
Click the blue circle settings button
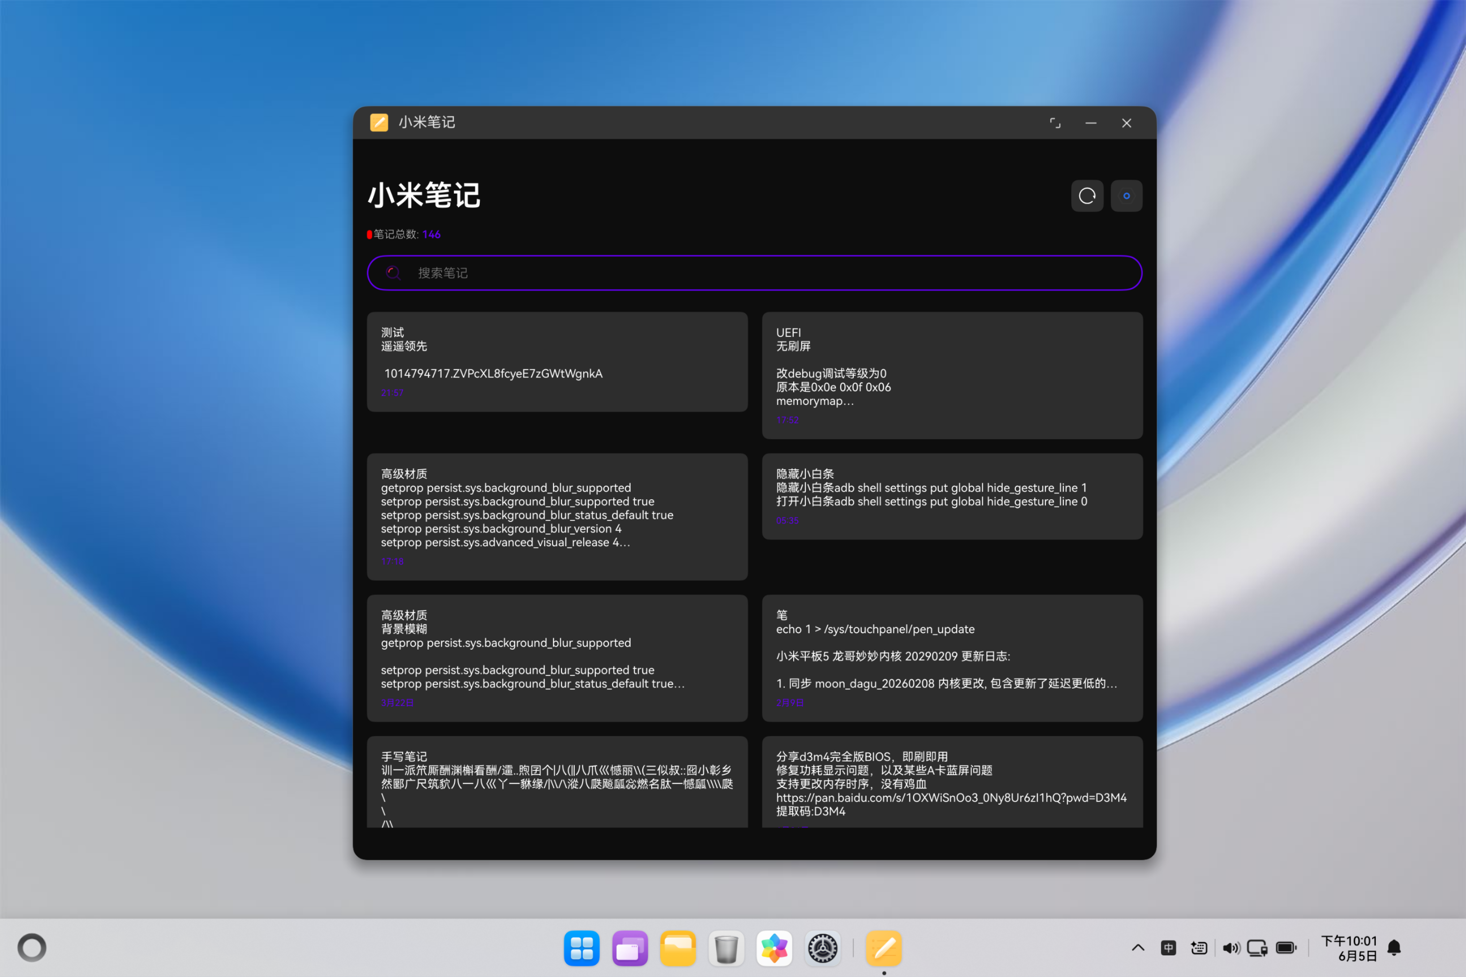pyautogui.click(x=1126, y=196)
